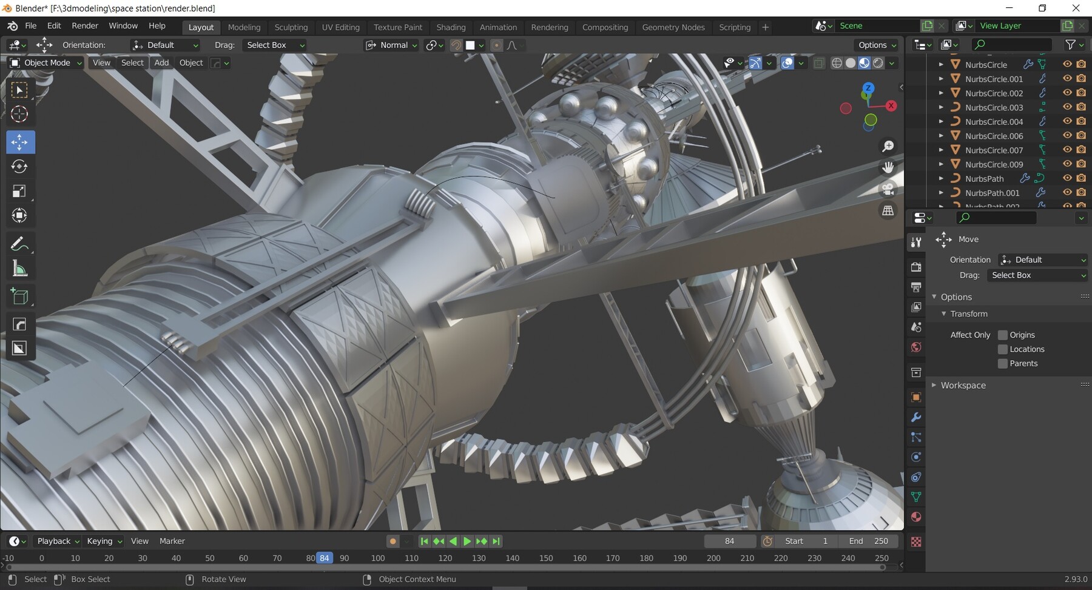Hide the NurbsCircle.003 object in viewport
Viewport: 1092px width, 590px height.
click(x=1067, y=107)
